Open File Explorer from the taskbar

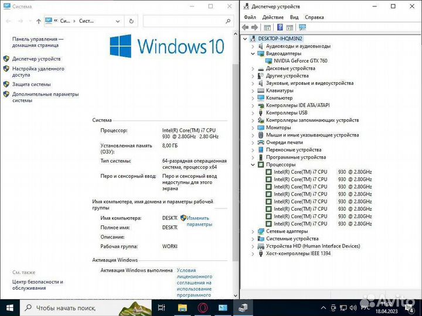pos(182,307)
